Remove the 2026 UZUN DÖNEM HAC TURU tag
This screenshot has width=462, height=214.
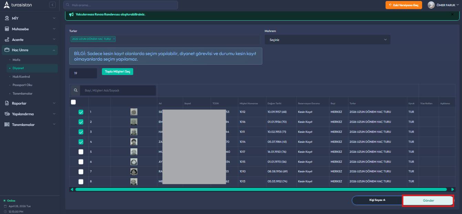point(114,39)
